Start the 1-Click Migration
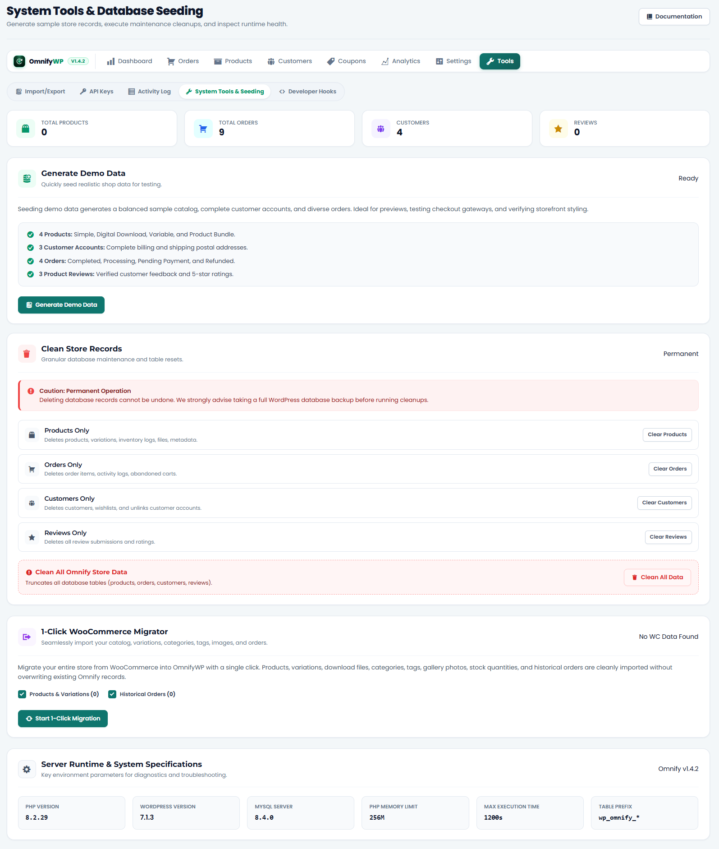719x849 pixels. coord(63,719)
